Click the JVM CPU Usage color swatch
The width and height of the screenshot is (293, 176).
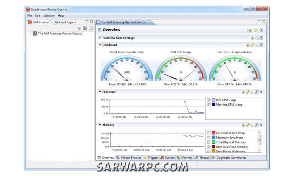point(213,100)
